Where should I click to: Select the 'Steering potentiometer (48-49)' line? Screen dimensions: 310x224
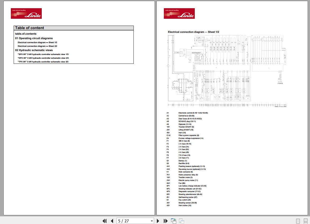[190, 194]
